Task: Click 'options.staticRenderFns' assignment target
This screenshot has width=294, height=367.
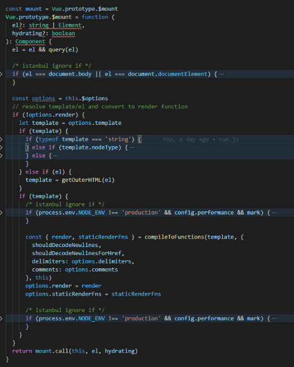Action: [63, 294]
